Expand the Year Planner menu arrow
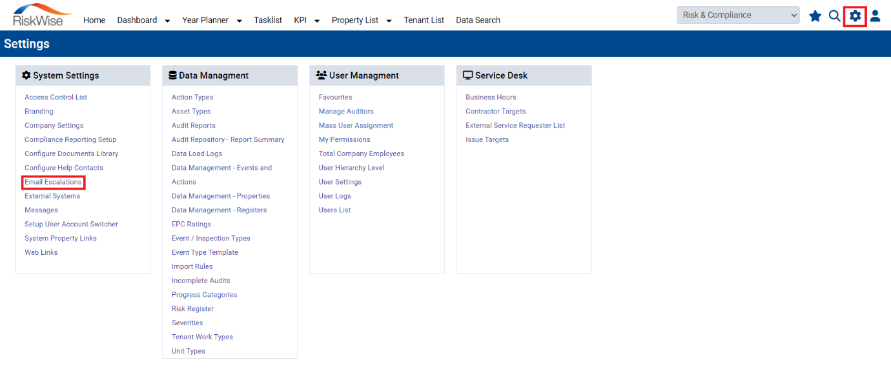The image size is (891, 369). pos(239,21)
